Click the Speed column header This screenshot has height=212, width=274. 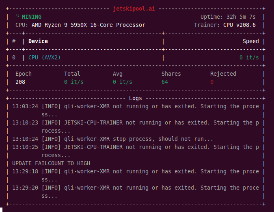250,41
